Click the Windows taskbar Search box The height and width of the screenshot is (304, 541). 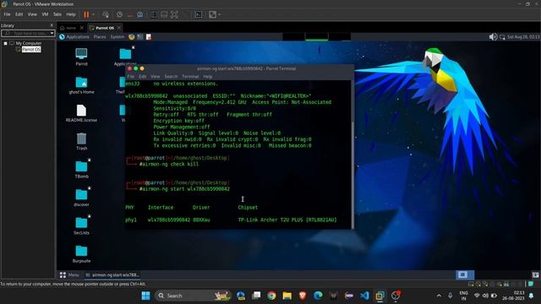point(194,296)
